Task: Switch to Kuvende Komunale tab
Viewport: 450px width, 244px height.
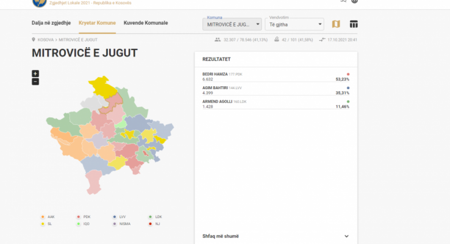Action: pos(145,23)
